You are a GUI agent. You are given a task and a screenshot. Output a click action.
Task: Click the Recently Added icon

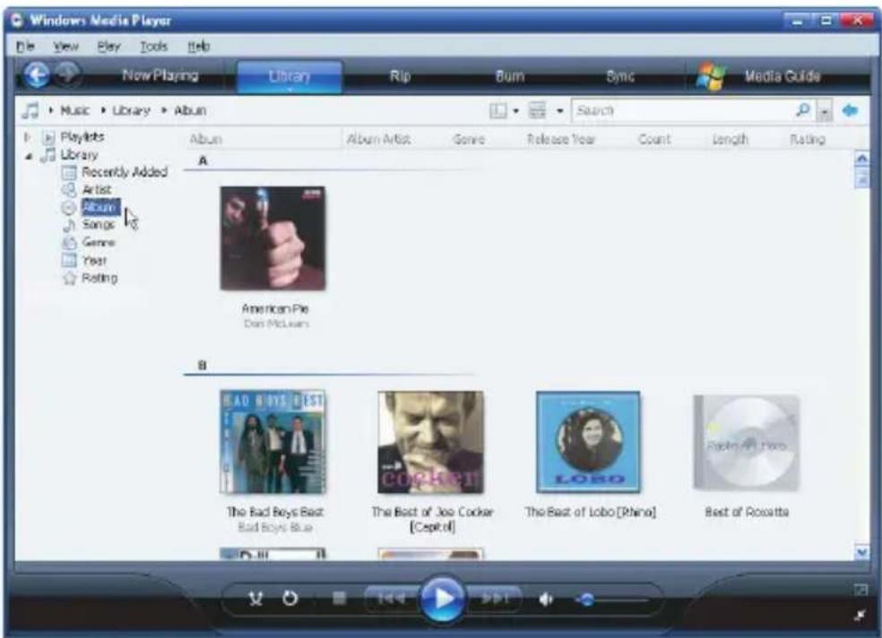(69, 172)
